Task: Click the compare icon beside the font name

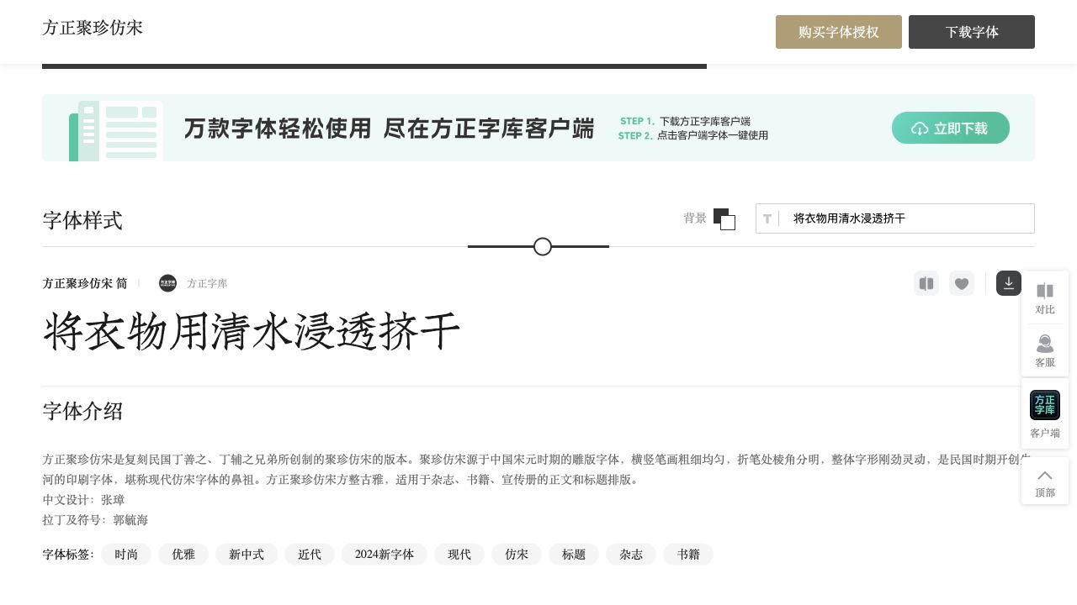Action: point(926,283)
